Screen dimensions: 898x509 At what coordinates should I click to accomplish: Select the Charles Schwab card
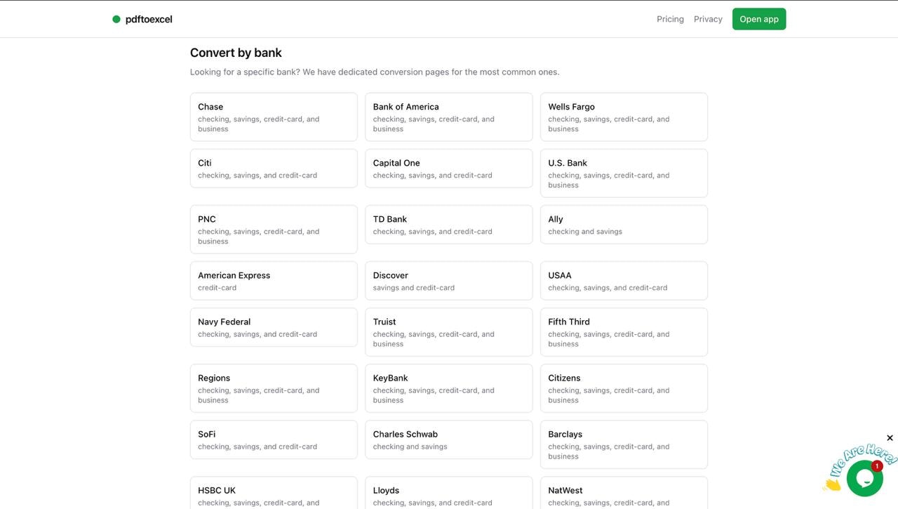coord(449,439)
